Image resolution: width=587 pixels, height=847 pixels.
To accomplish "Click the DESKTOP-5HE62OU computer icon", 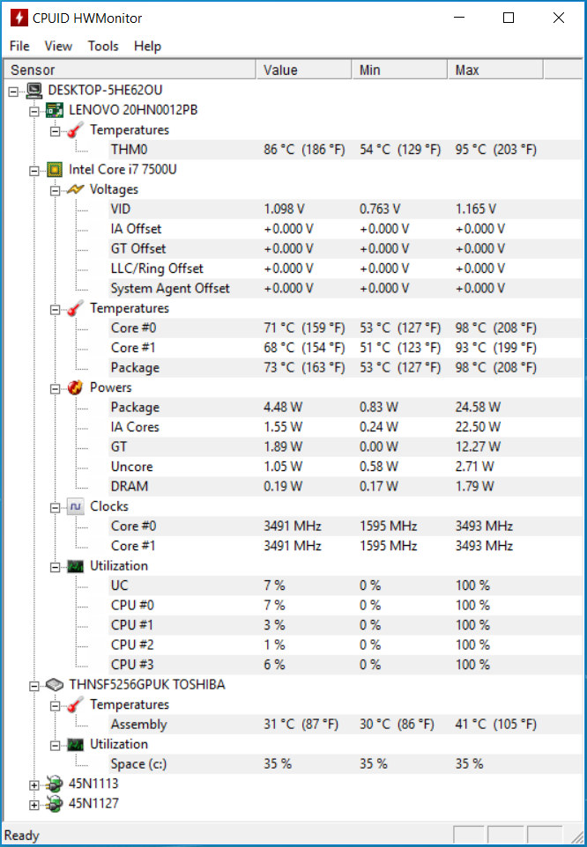I will (x=34, y=90).
